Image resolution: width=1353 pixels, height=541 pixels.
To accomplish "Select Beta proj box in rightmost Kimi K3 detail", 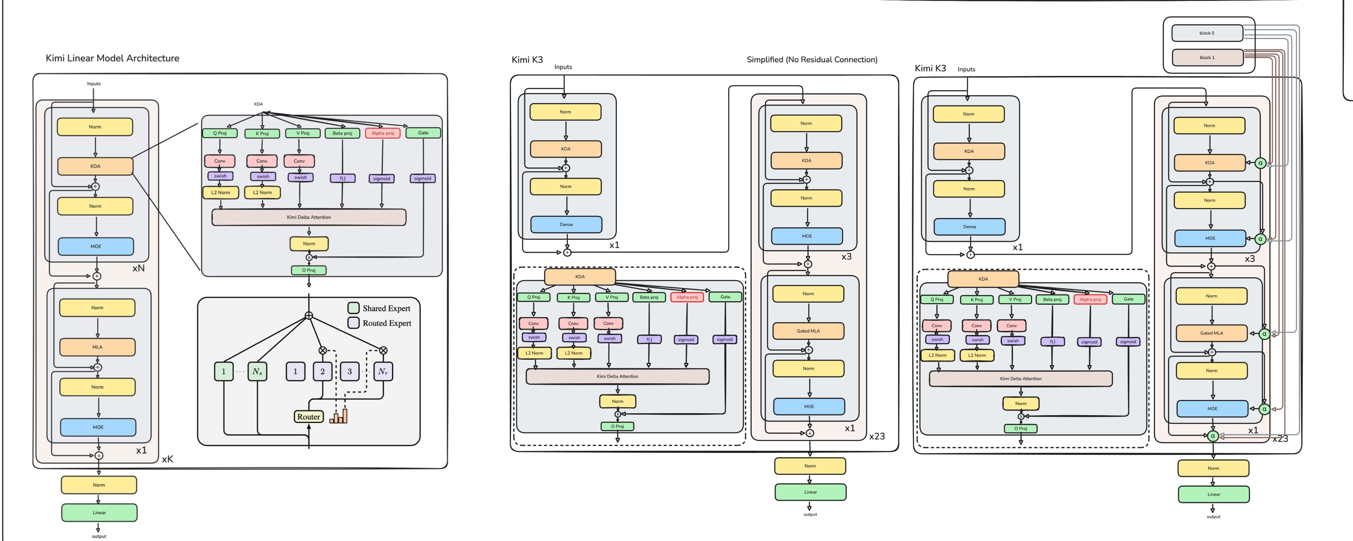I will point(1052,299).
